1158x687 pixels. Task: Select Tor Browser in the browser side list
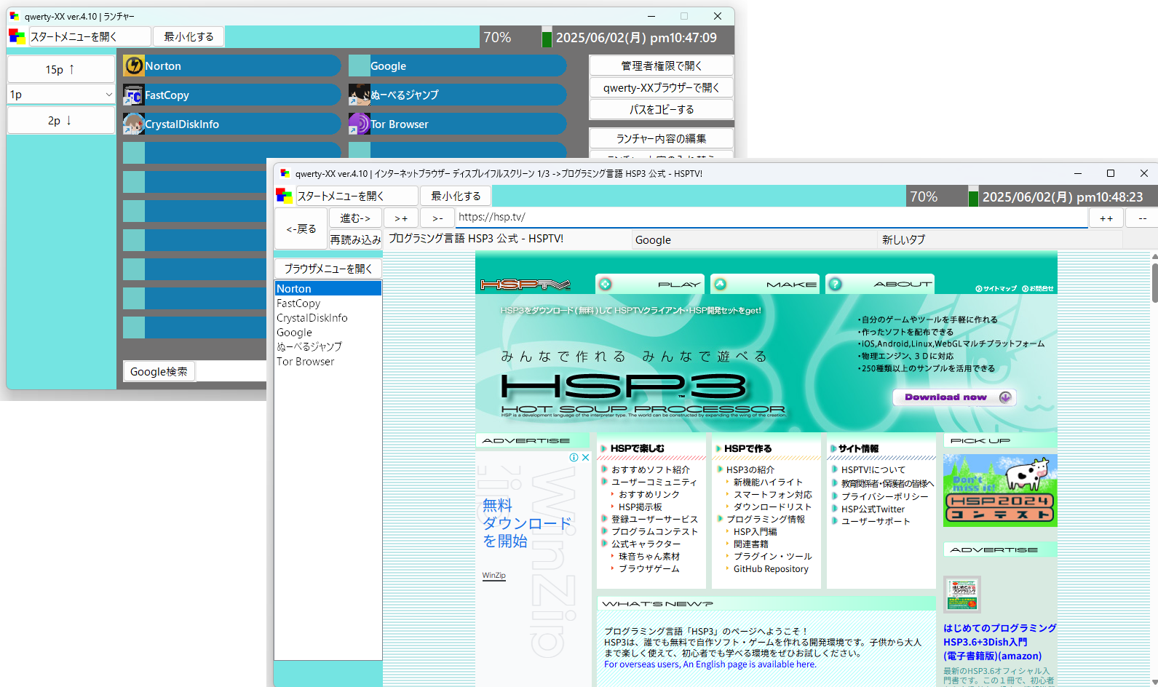coord(328,361)
